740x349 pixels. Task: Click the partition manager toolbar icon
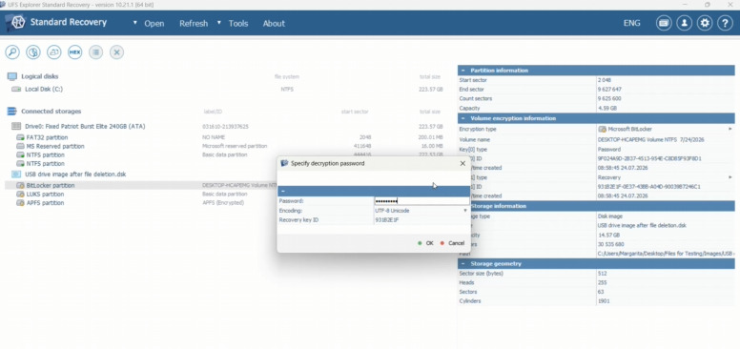point(53,52)
